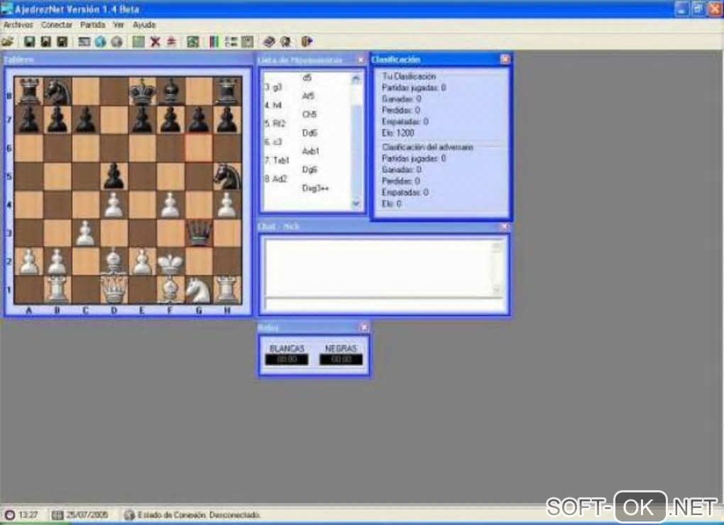The width and height of the screenshot is (724, 525).
Task: Click the blue globe connect icon
Action: (100, 42)
